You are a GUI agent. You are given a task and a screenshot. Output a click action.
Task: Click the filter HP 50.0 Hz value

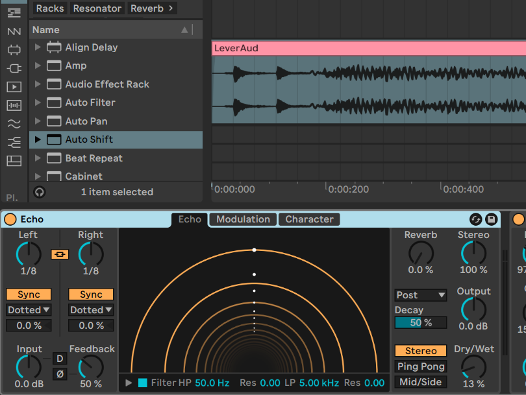pyautogui.click(x=212, y=383)
